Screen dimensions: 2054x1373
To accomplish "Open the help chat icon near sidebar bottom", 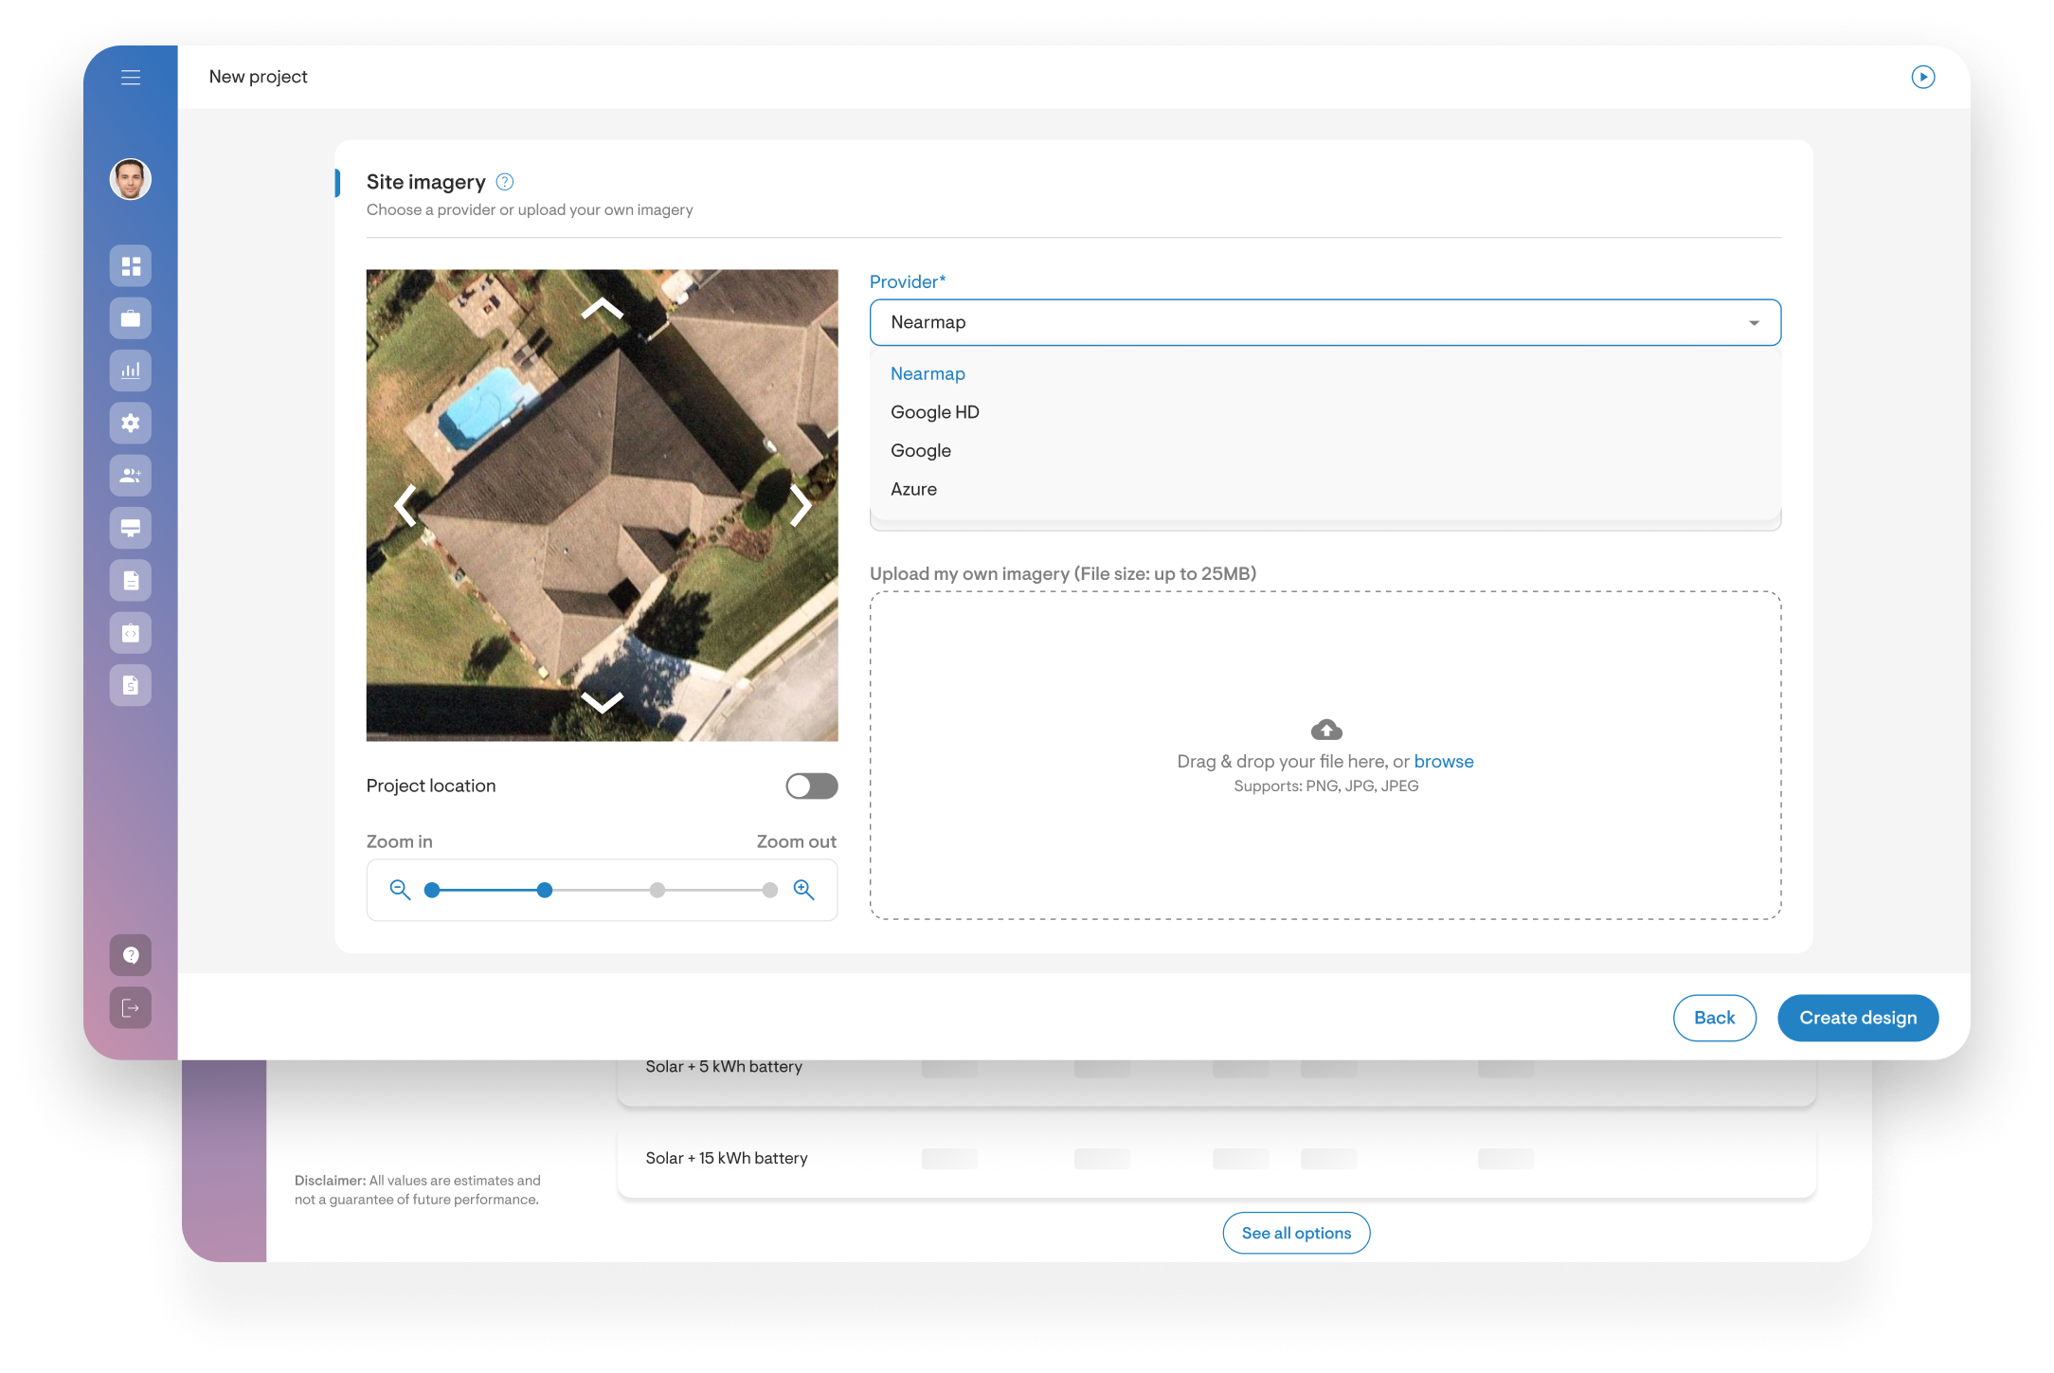I will (131, 955).
